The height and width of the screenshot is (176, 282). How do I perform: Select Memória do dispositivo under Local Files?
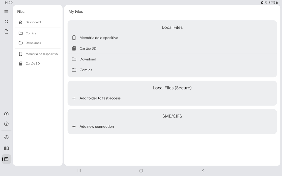pos(98,37)
